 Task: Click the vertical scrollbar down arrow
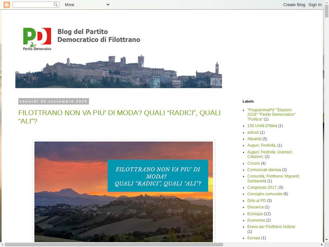[326, 239]
